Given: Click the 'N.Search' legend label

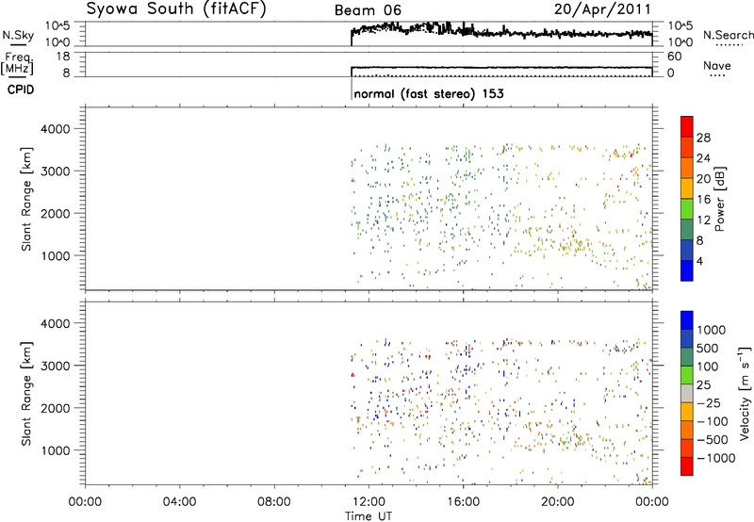Looking at the screenshot, I should pyautogui.click(x=729, y=35).
